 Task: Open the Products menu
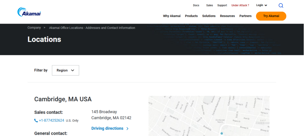click(x=191, y=16)
